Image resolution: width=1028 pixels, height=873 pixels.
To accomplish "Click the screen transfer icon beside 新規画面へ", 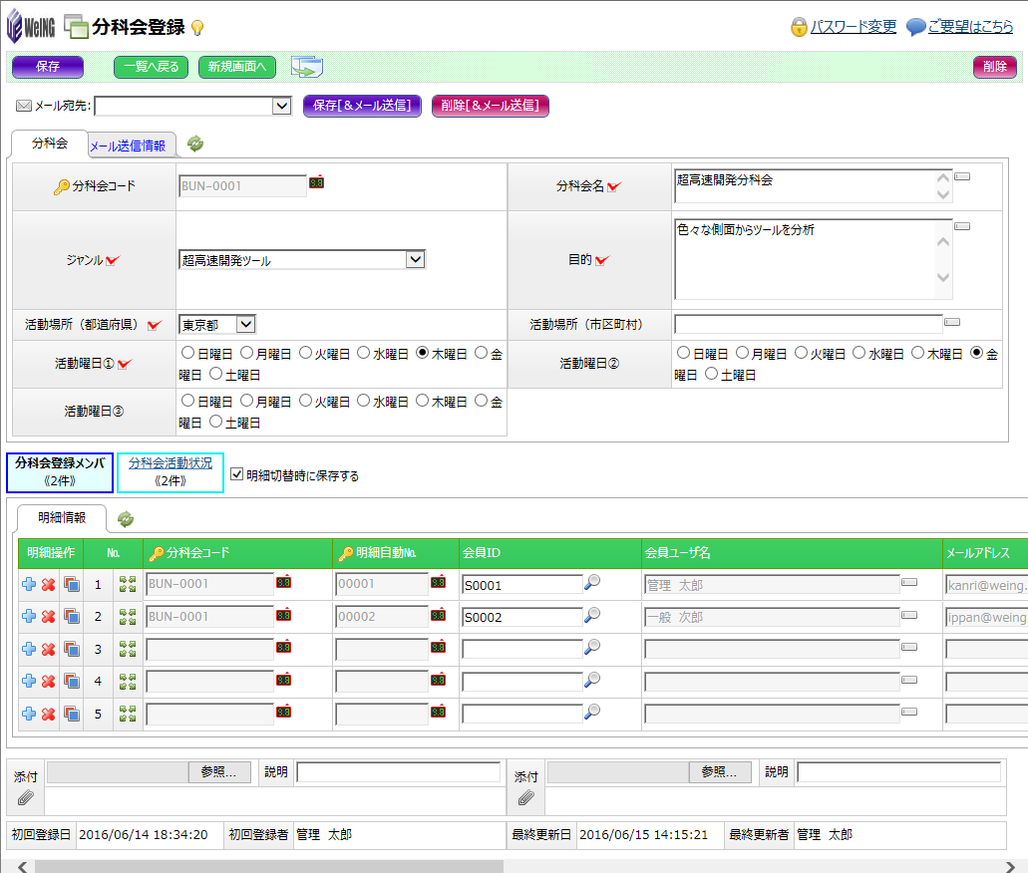I will click(306, 67).
